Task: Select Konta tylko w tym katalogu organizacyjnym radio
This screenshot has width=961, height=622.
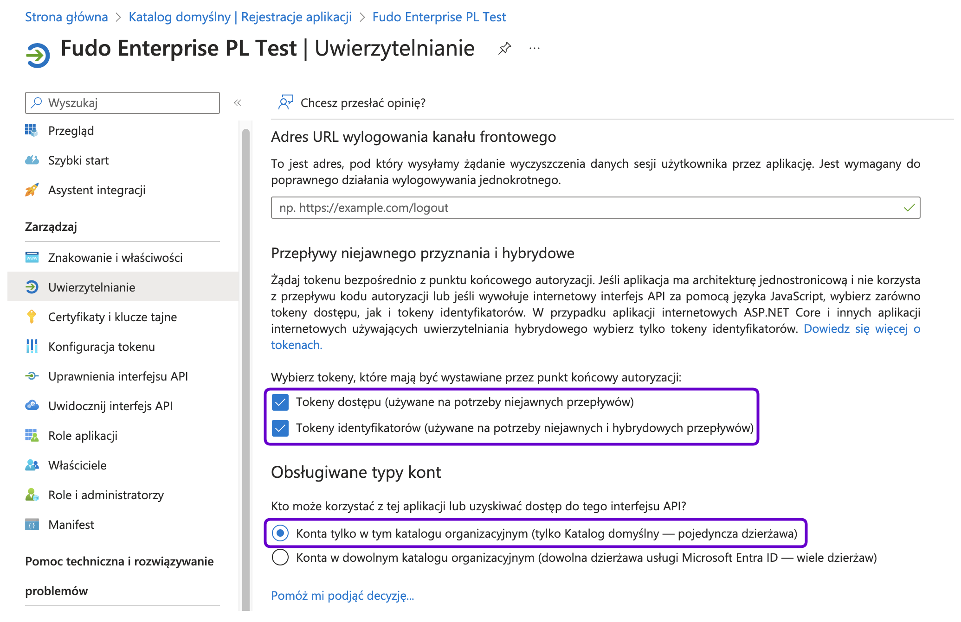Action: 280,533
